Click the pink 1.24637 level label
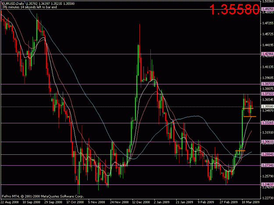Image resolution: width=274 pixels, height=205 pixels. click(x=267, y=184)
